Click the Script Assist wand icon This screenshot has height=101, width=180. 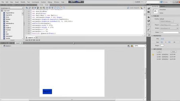141,8
